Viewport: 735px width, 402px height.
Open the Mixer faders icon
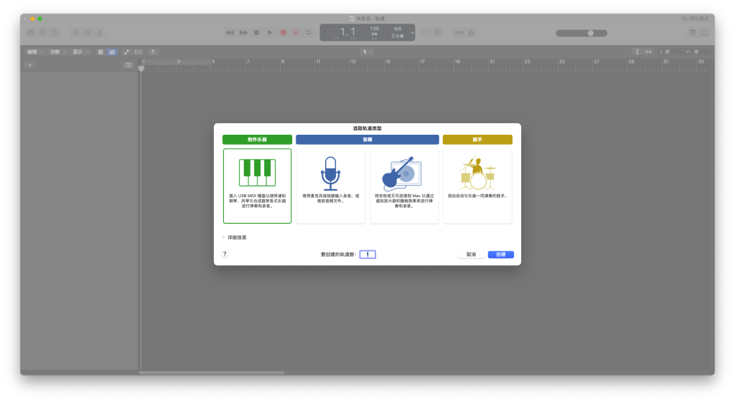(x=88, y=33)
